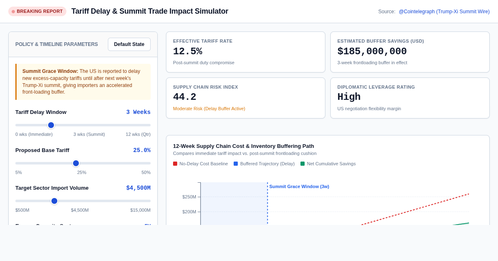Click the High diplomatic leverage rating

click(x=349, y=97)
